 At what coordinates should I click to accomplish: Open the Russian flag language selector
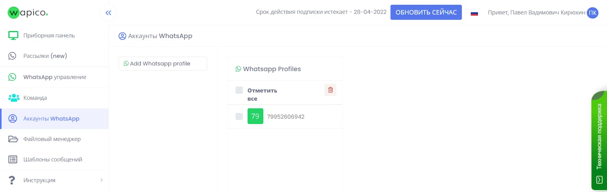pyautogui.click(x=474, y=14)
